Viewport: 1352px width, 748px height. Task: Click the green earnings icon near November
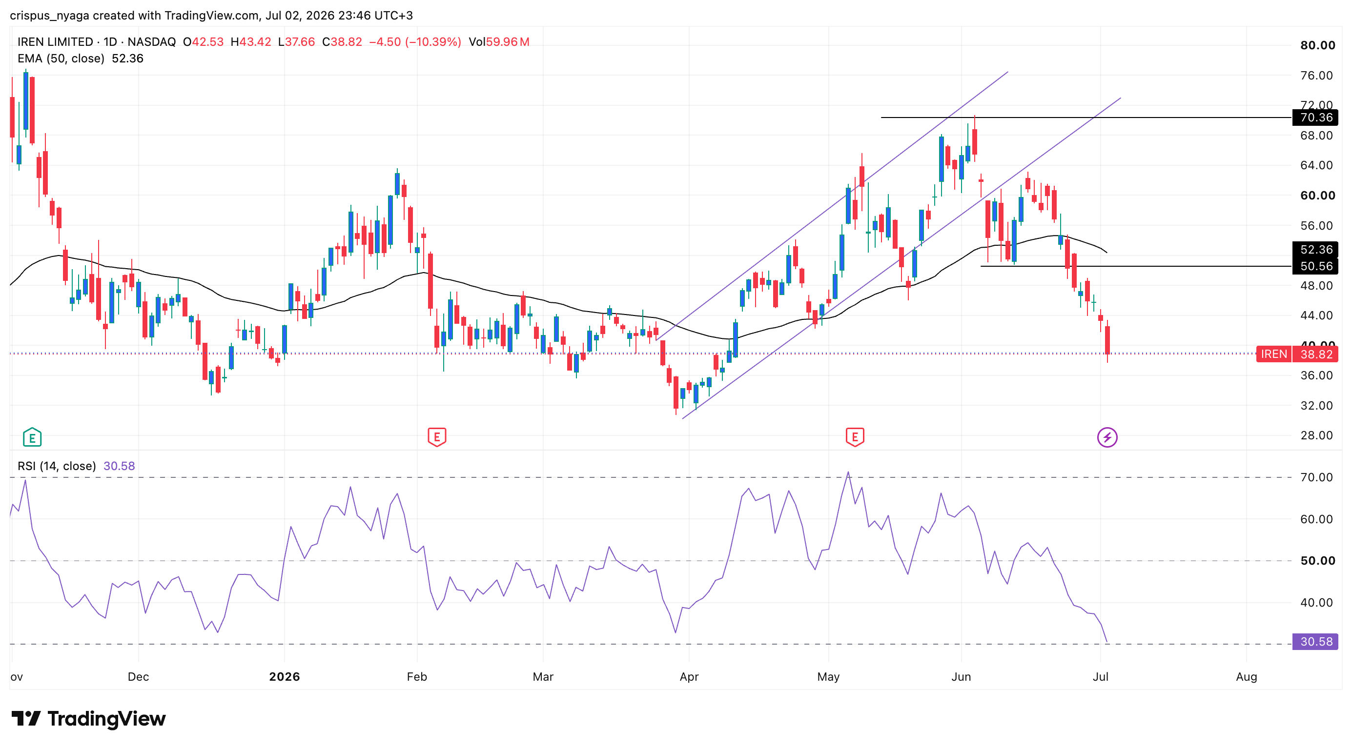click(x=32, y=437)
